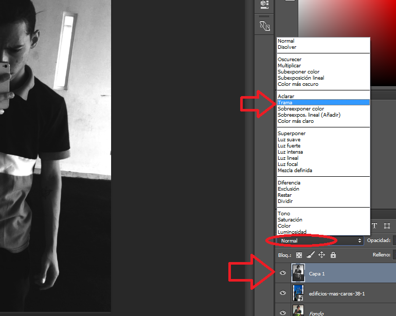The height and width of the screenshot is (316, 396).
Task: Click the edificios-mas-caros-38-1 layer thumbnail
Action: click(298, 293)
